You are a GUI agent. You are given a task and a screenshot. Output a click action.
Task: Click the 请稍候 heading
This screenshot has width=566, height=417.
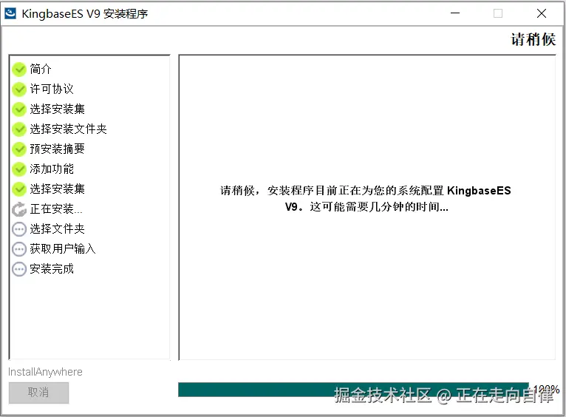pos(533,39)
